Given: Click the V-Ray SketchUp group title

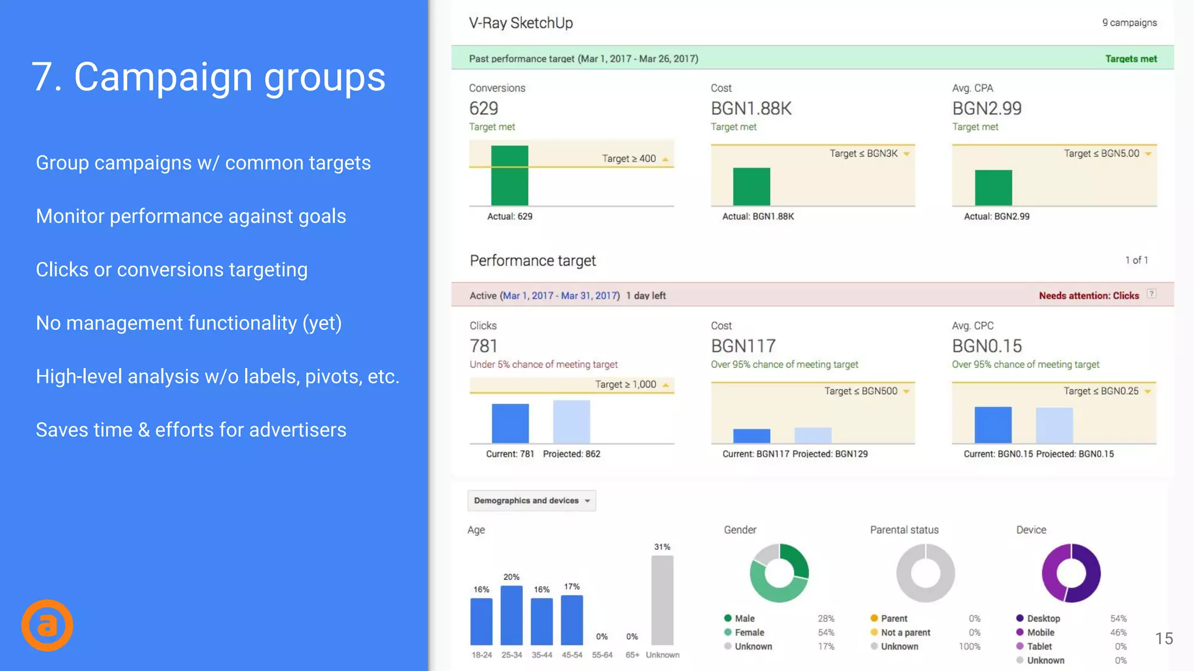Looking at the screenshot, I should point(521,23).
